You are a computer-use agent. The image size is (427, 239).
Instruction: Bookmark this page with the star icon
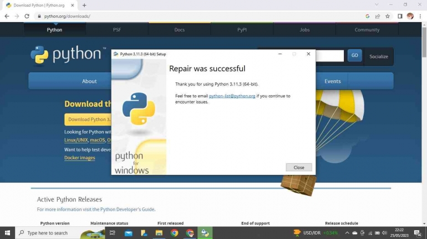[388, 16]
